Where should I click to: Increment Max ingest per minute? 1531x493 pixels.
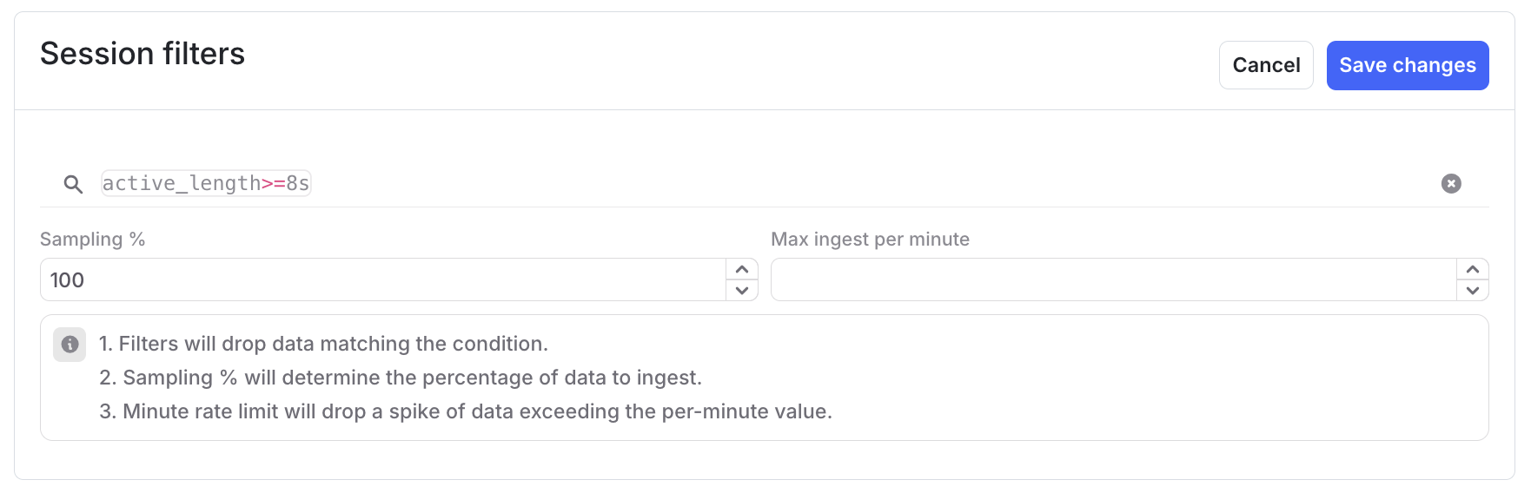pyautogui.click(x=1473, y=269)
